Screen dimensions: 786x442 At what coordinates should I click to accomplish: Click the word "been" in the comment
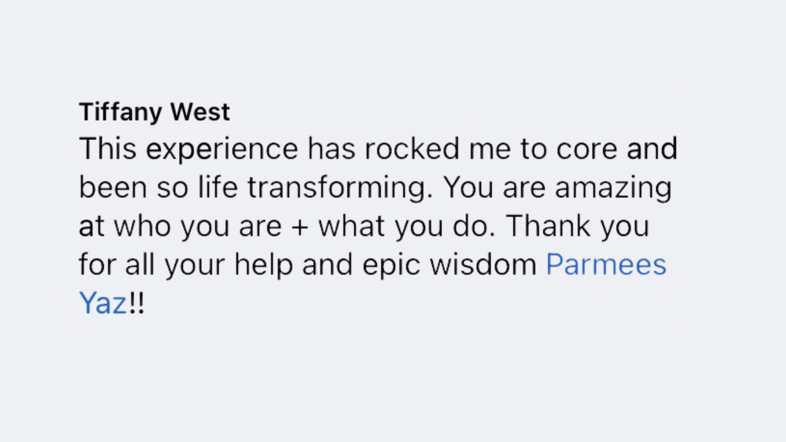[x=113, y=187]
